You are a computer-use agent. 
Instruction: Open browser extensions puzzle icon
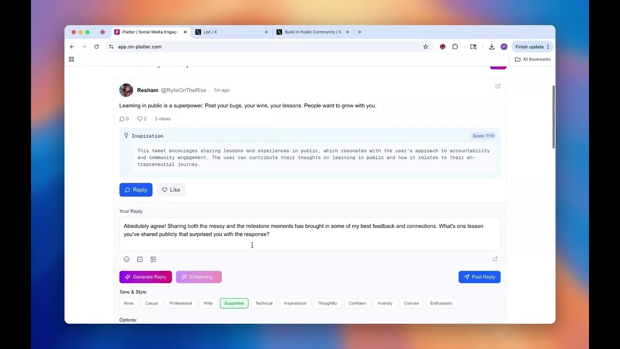(x=455, y=47)
